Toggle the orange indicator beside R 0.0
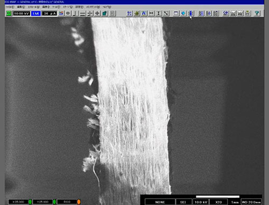269x205 pixels. 79,202
